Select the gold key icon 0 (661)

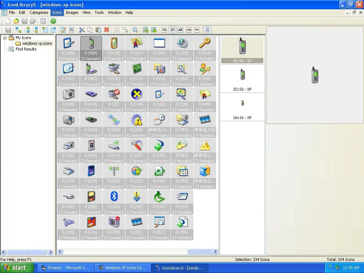[205, 48]
